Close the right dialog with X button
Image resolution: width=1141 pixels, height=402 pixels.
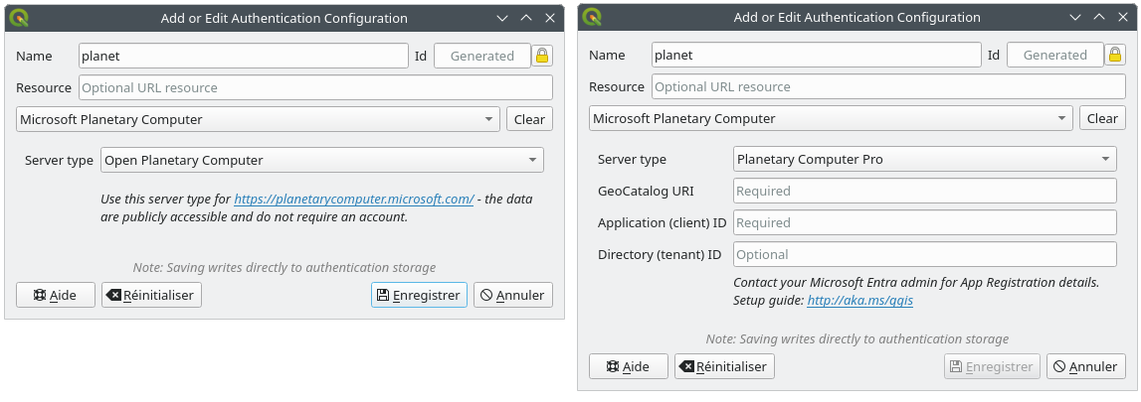click(1123, 17)
